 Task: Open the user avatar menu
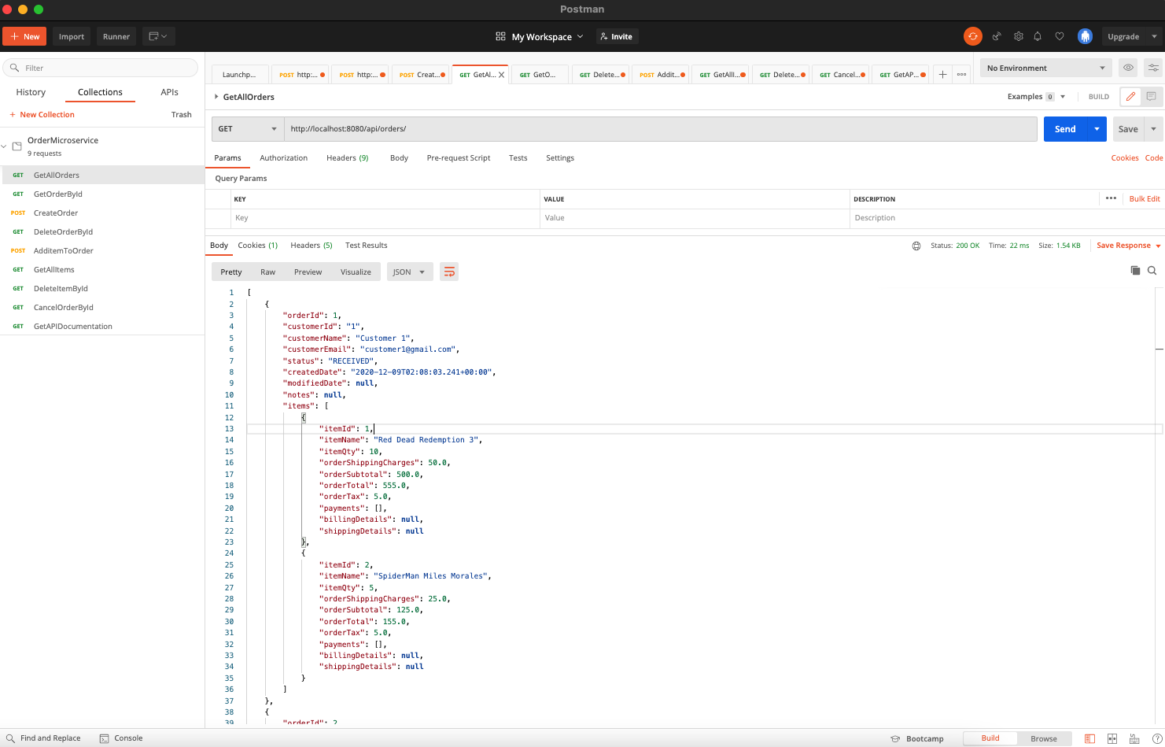point(1085,36)
